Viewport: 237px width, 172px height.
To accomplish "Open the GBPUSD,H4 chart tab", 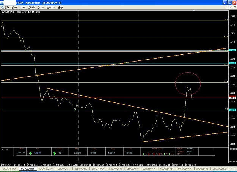I will click(x=132, y=169).
